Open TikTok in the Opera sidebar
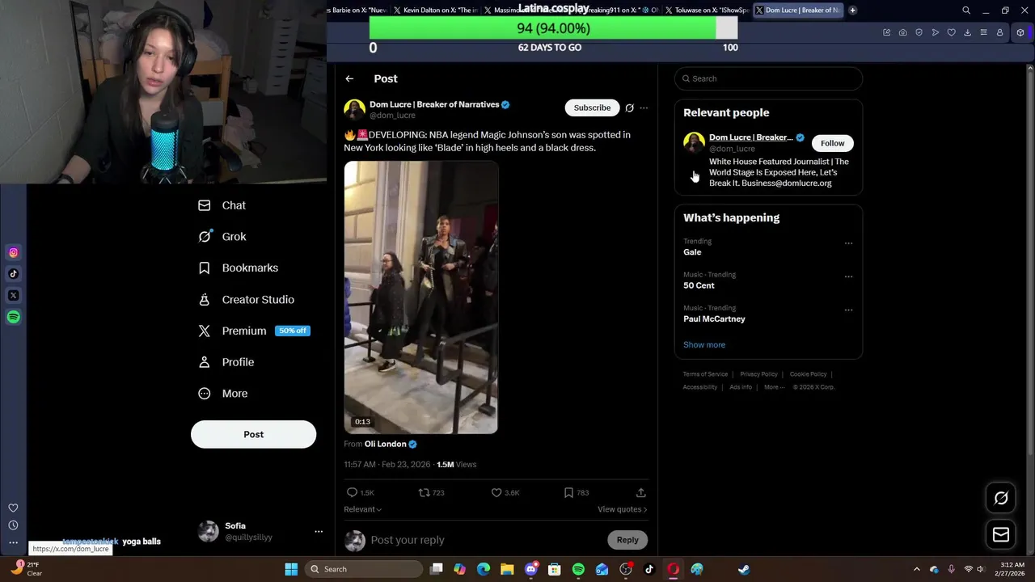 click(x=13, y=274)
